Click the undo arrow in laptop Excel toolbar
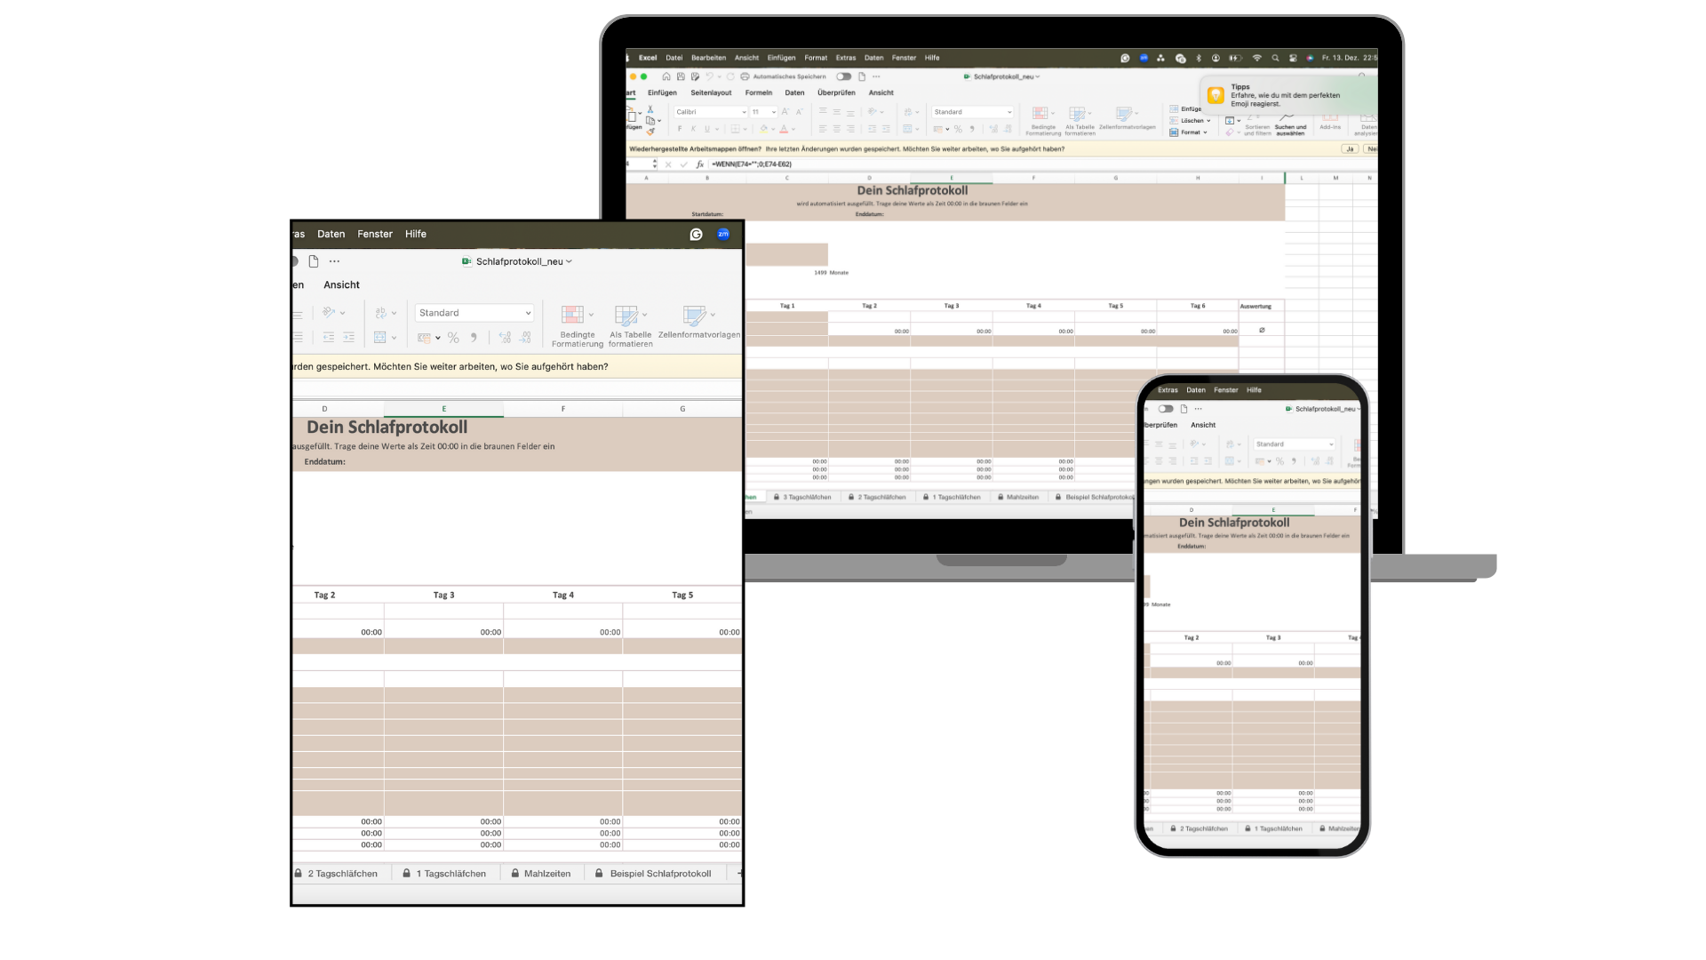This screenshot has height=960, width=1706. point(709,76)
